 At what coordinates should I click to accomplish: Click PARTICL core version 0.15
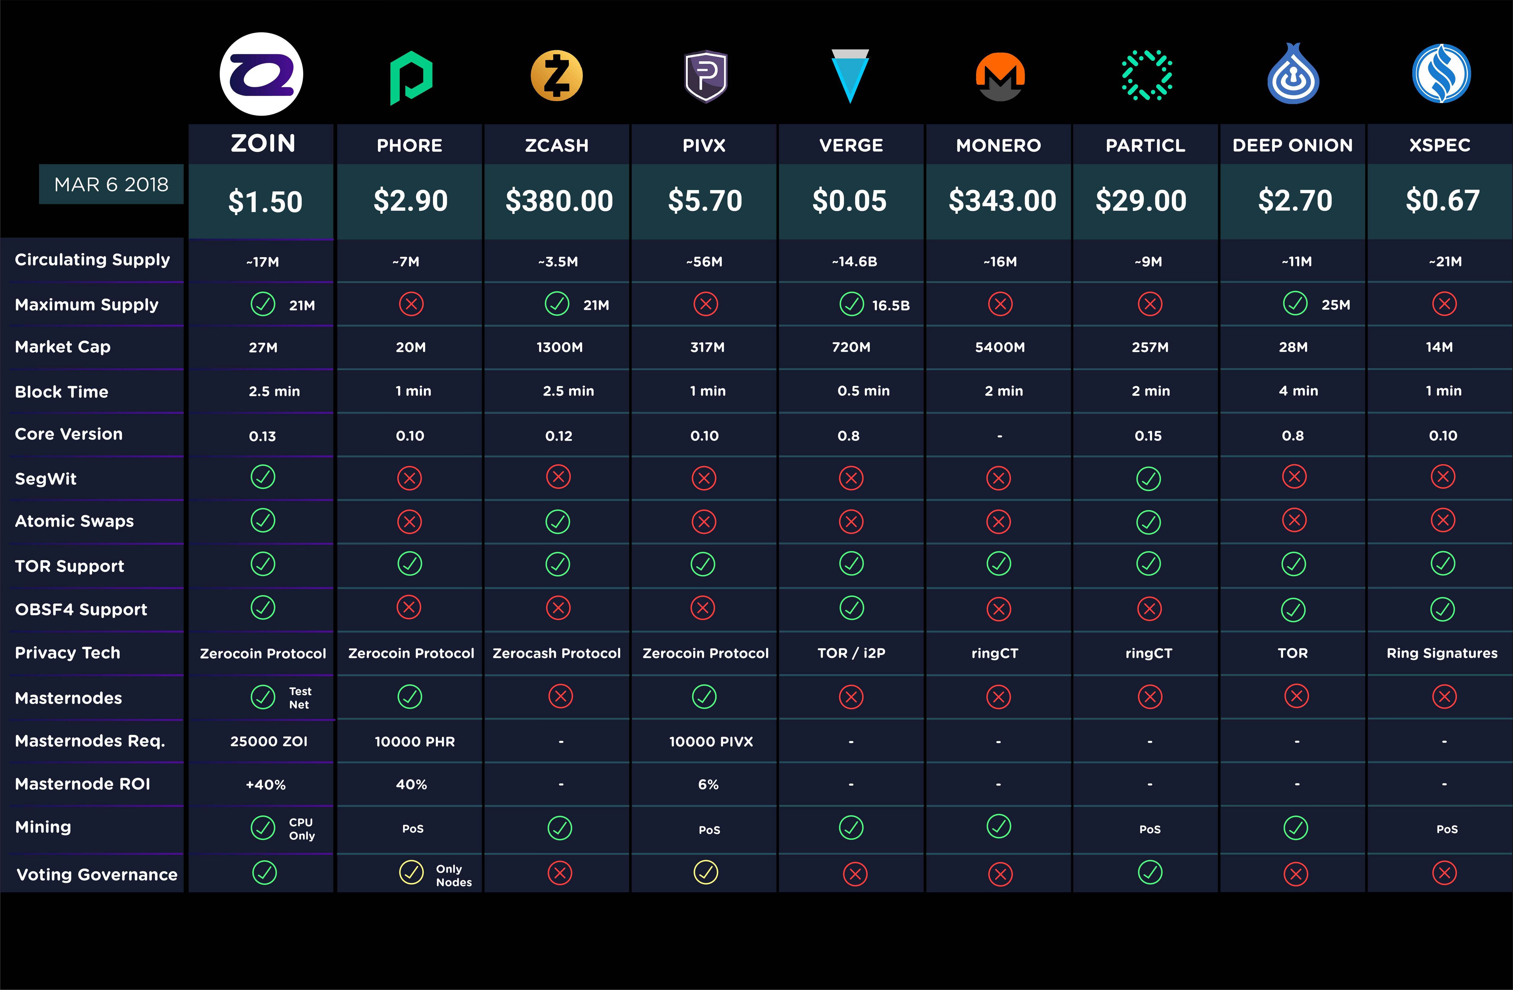click(1147, 436)
